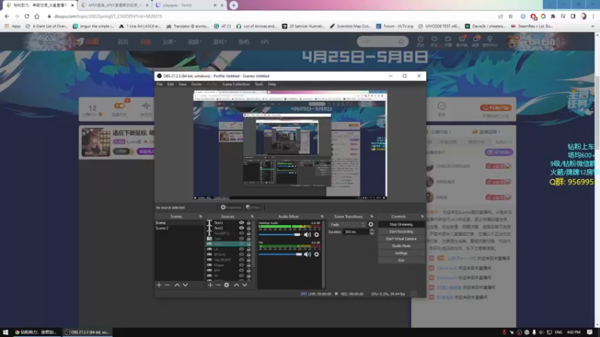Move scene up in Scenes list

point(177,285)
